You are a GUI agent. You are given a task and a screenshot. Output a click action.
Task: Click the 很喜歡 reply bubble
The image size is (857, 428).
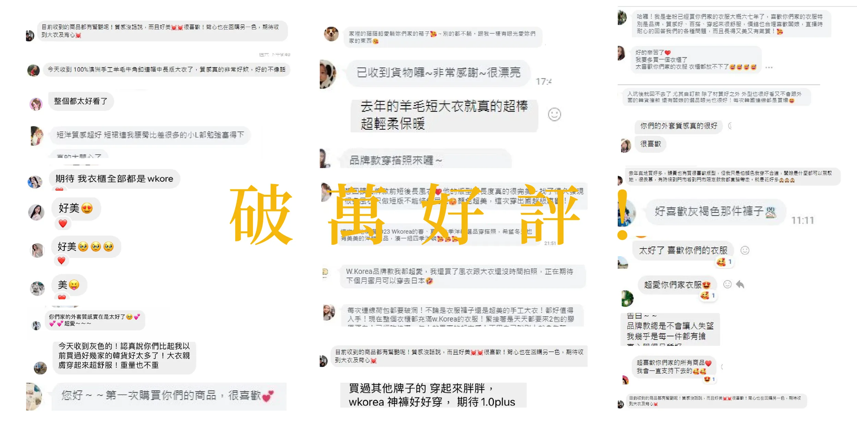coord(650,144)
